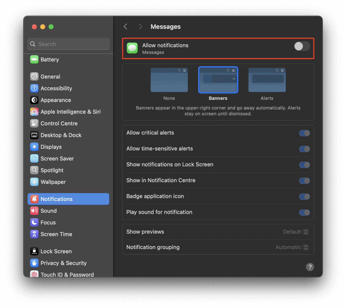This screenshot has width=346, height=308.
Task: Click the Focus moon icon
Action: (x=34, y=222)
